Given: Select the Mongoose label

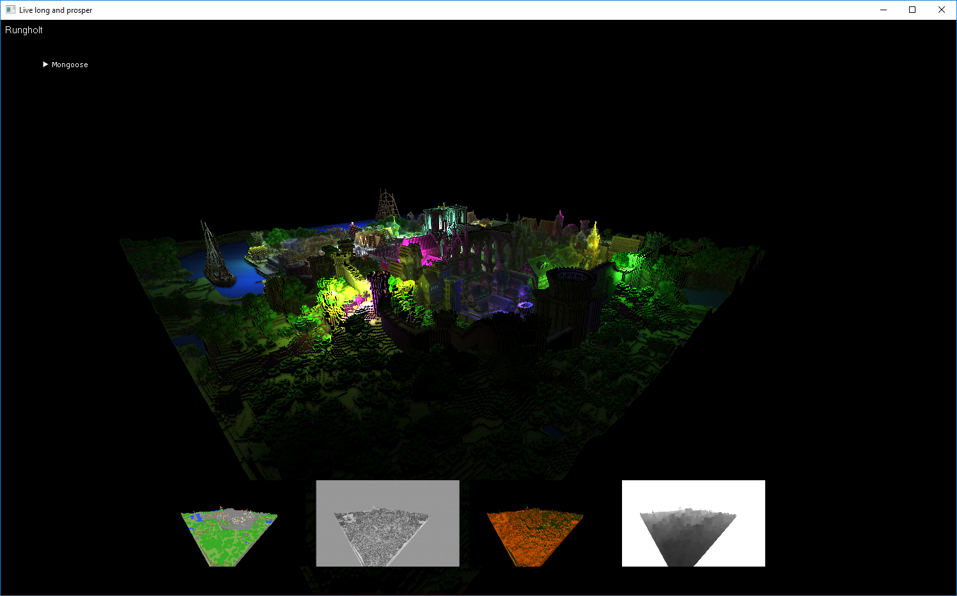Looking at the screenshot, I should tap(70, 65).
